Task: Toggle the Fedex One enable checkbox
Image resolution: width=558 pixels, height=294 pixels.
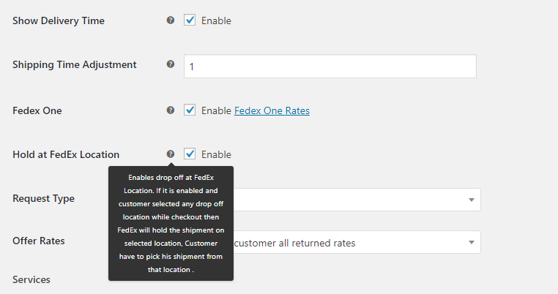Action: pos(190,110)
